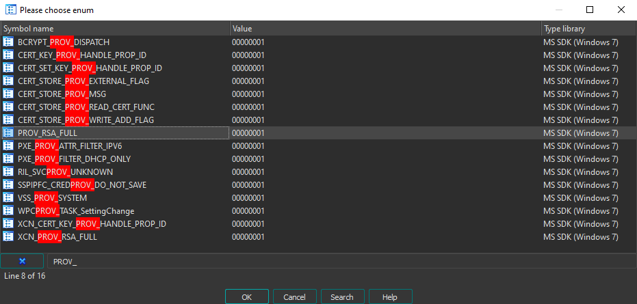Click the type library cell of RIL_SVCPROV_UNKNOWN
637x304 pixels.
[x=580, y=171]
